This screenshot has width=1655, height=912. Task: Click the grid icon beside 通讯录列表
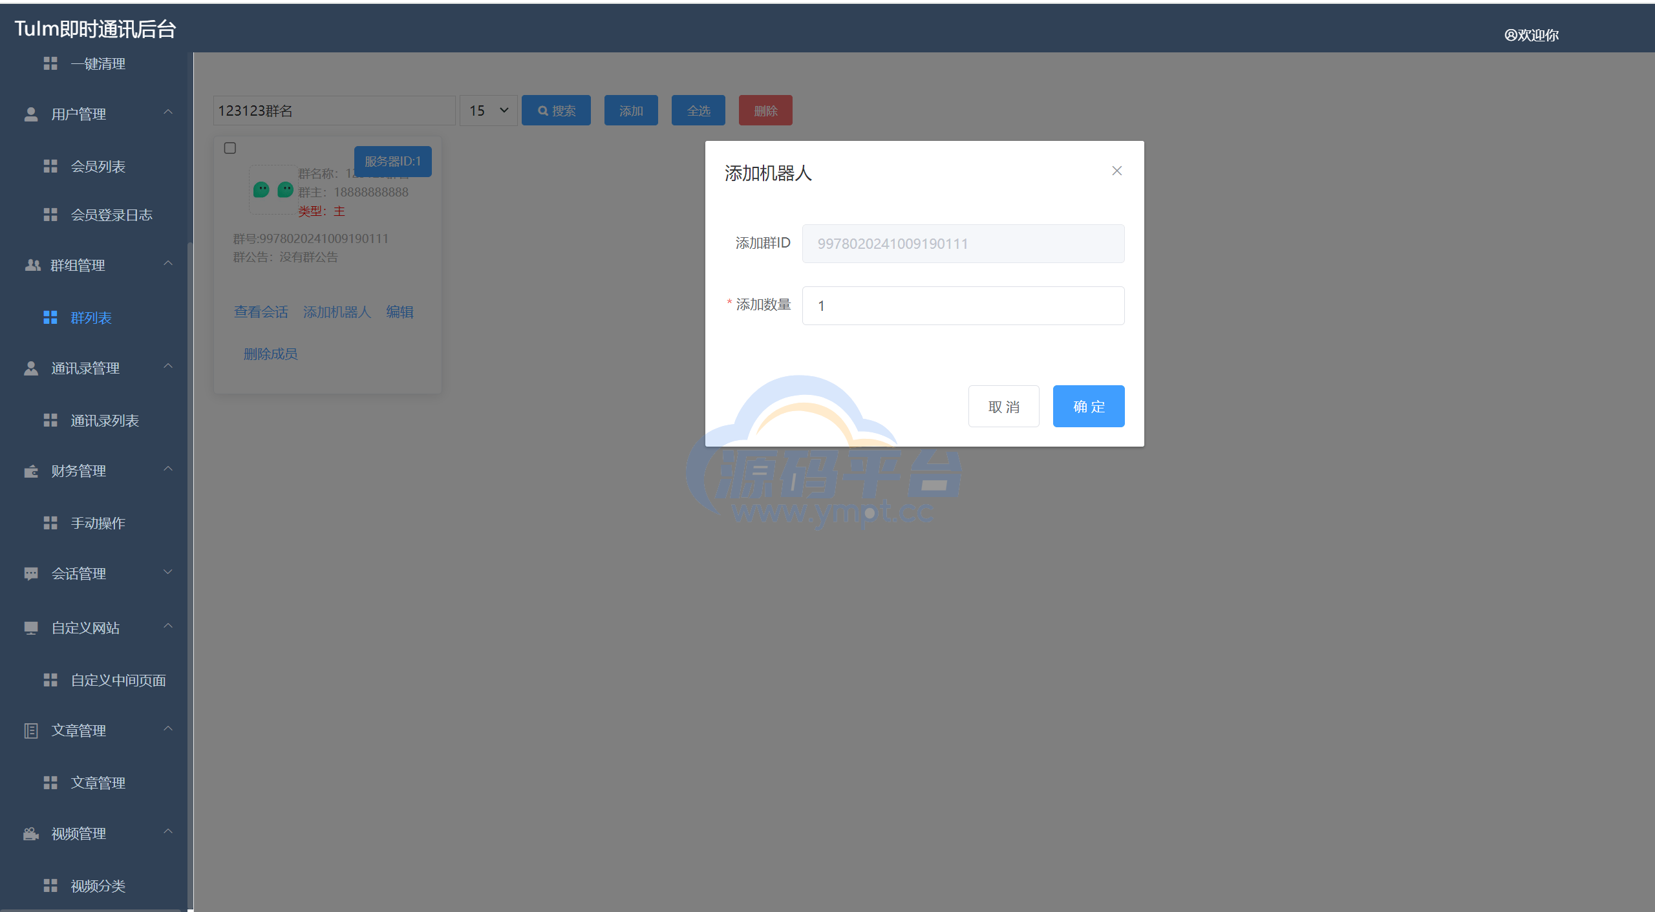(50, 420)
